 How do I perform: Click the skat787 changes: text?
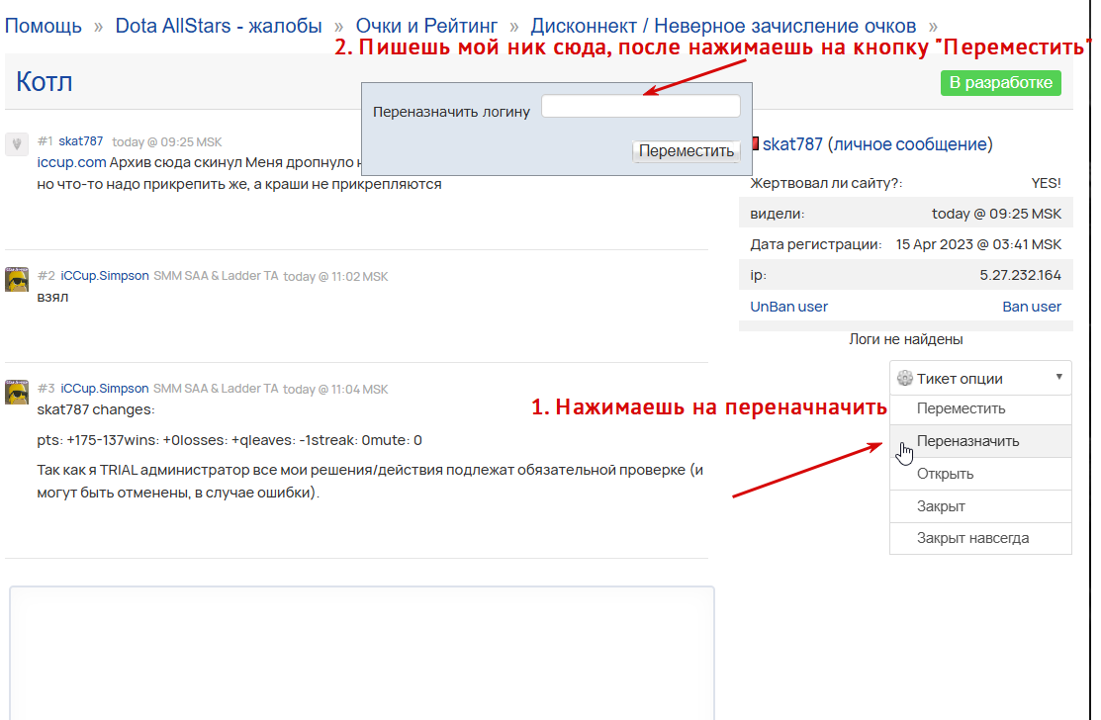(x=96, y=409)
